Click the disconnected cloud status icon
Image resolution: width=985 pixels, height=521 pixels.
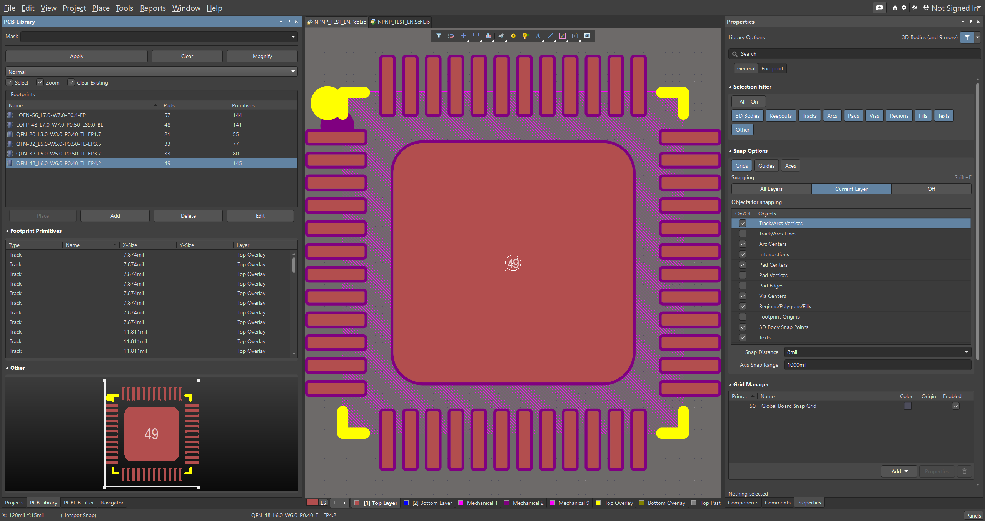915,8
